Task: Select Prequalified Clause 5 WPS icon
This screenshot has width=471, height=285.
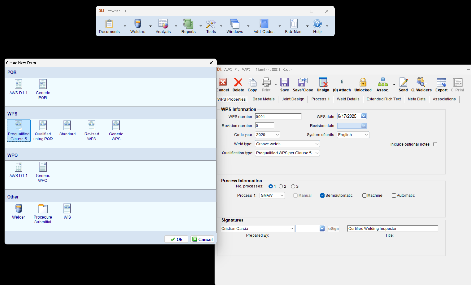Action: [x=19, y=131]
